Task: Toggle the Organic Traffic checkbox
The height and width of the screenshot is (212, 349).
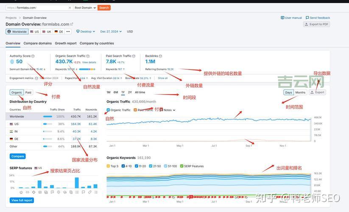Action: pyautogui.click(x=108, y=110)
